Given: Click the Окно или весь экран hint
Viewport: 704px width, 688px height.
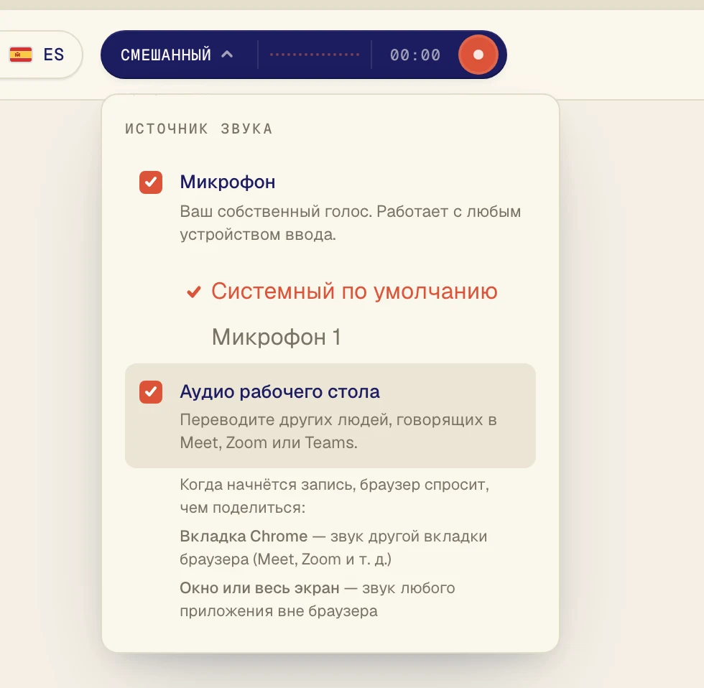Looking at the screenshot, I should tap(318, 599).
